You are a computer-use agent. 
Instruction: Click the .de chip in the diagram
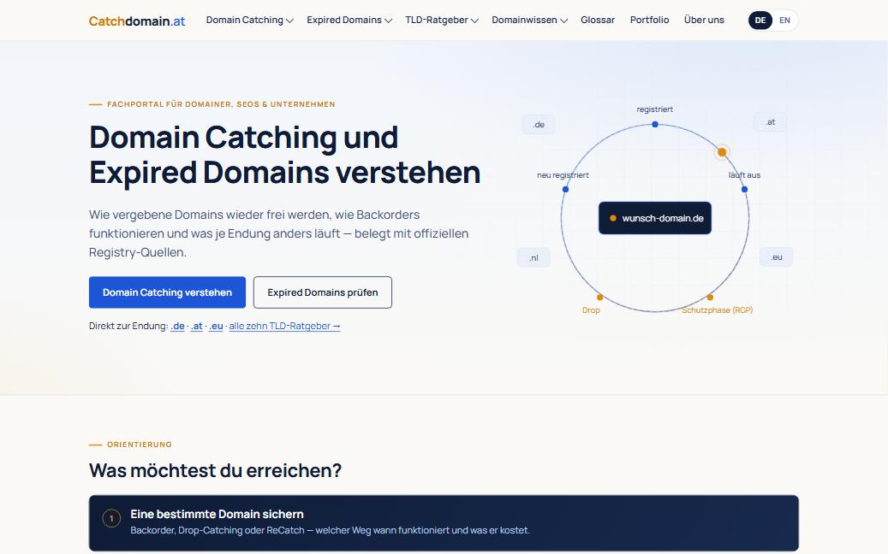point(539,124)
